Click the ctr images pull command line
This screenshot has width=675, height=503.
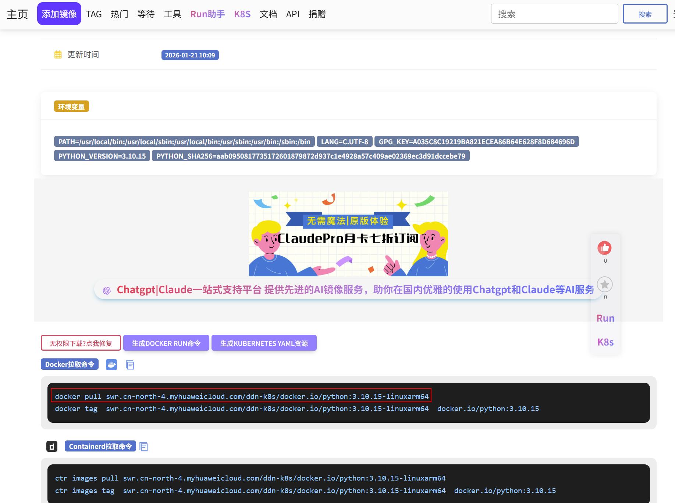click(x=250, y=478)
